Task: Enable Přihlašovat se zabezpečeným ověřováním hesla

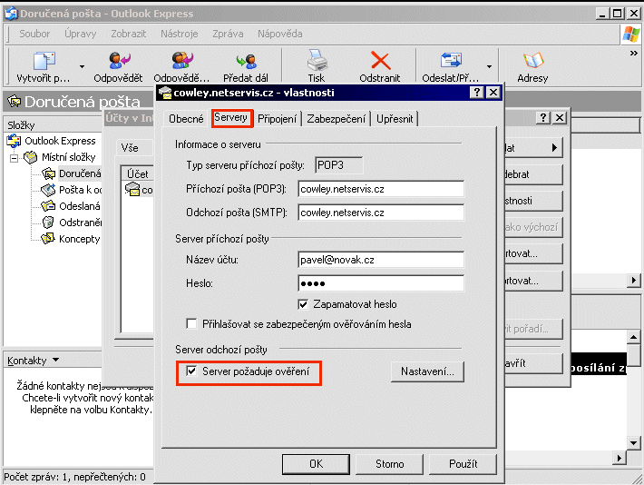Action: [x=191, y=323]
